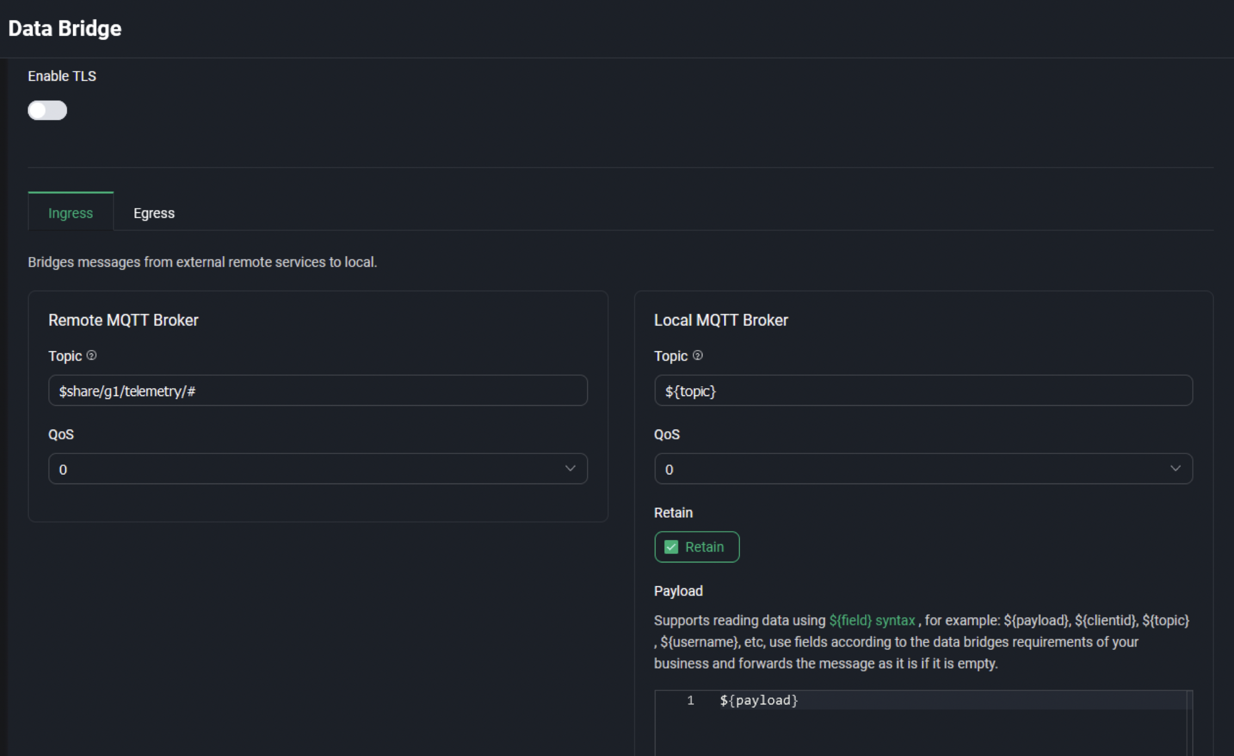Viewport: 1234px width, 756px height.
Task: Click line number 1 in payload editor
Action: 690,701
